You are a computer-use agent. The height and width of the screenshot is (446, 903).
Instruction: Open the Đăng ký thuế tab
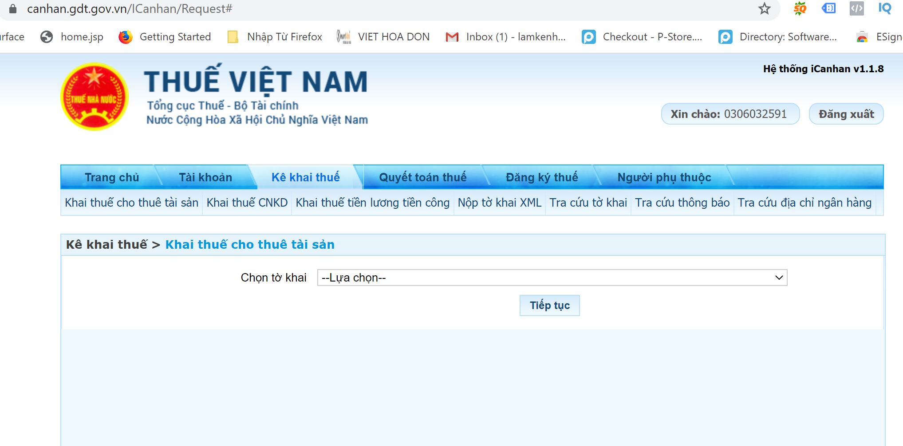541,177
